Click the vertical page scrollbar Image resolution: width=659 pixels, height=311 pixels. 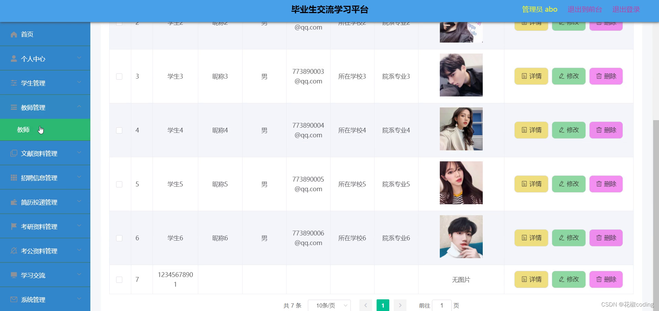pos(656,216)
